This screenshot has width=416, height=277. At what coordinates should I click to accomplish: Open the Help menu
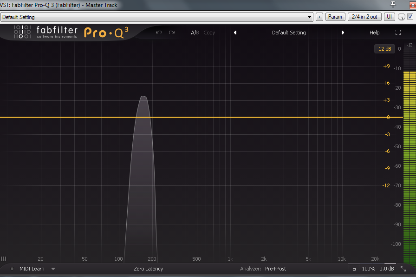pos(374,33)
